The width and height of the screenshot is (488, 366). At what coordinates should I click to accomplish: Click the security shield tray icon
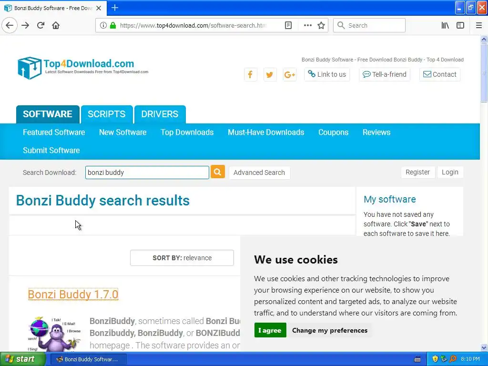[435, 359]
